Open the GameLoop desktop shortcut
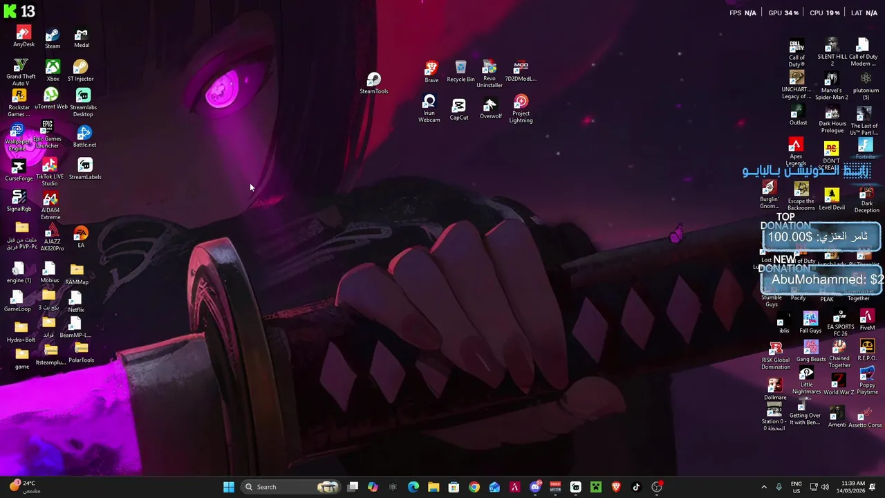Image resolution: width=885 pixels, height=498 pixels. pyautogui.click(x=17, y=302)
